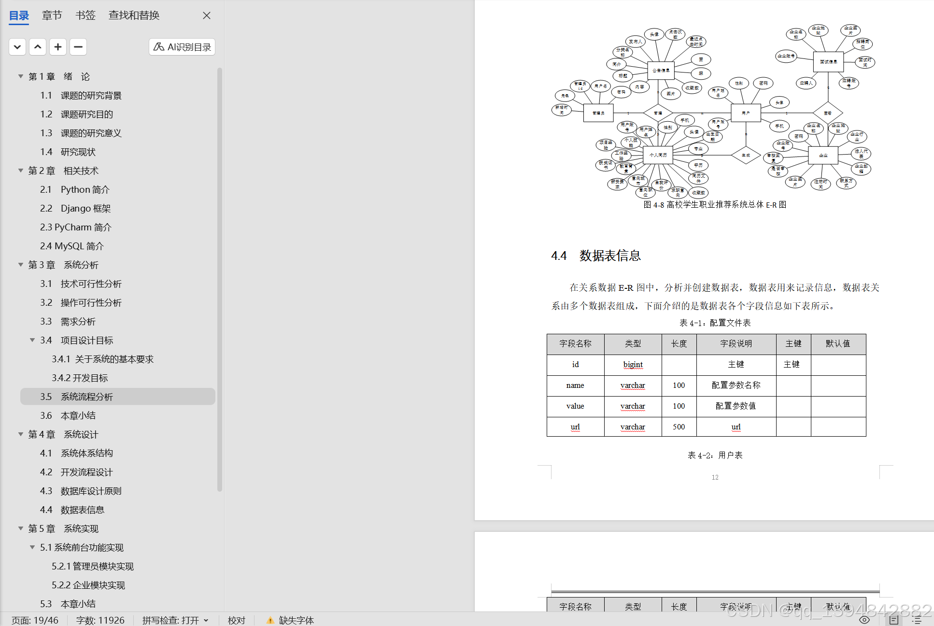Image resolution: width=934 pixels, height=626 pixels.
Task: Switch to the 书签 tab
Action: coord(85,15)
